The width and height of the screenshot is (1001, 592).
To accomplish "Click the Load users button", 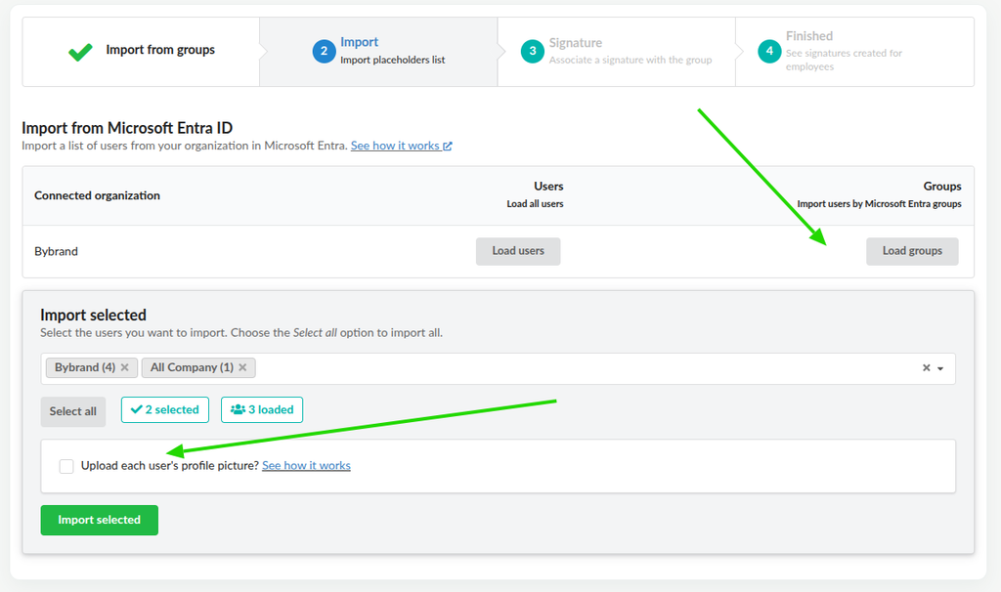I will click(x=518, y=251).
